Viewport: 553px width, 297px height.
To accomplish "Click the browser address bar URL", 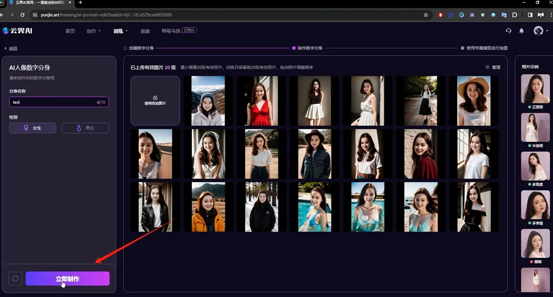I will (x=106, y=15).
